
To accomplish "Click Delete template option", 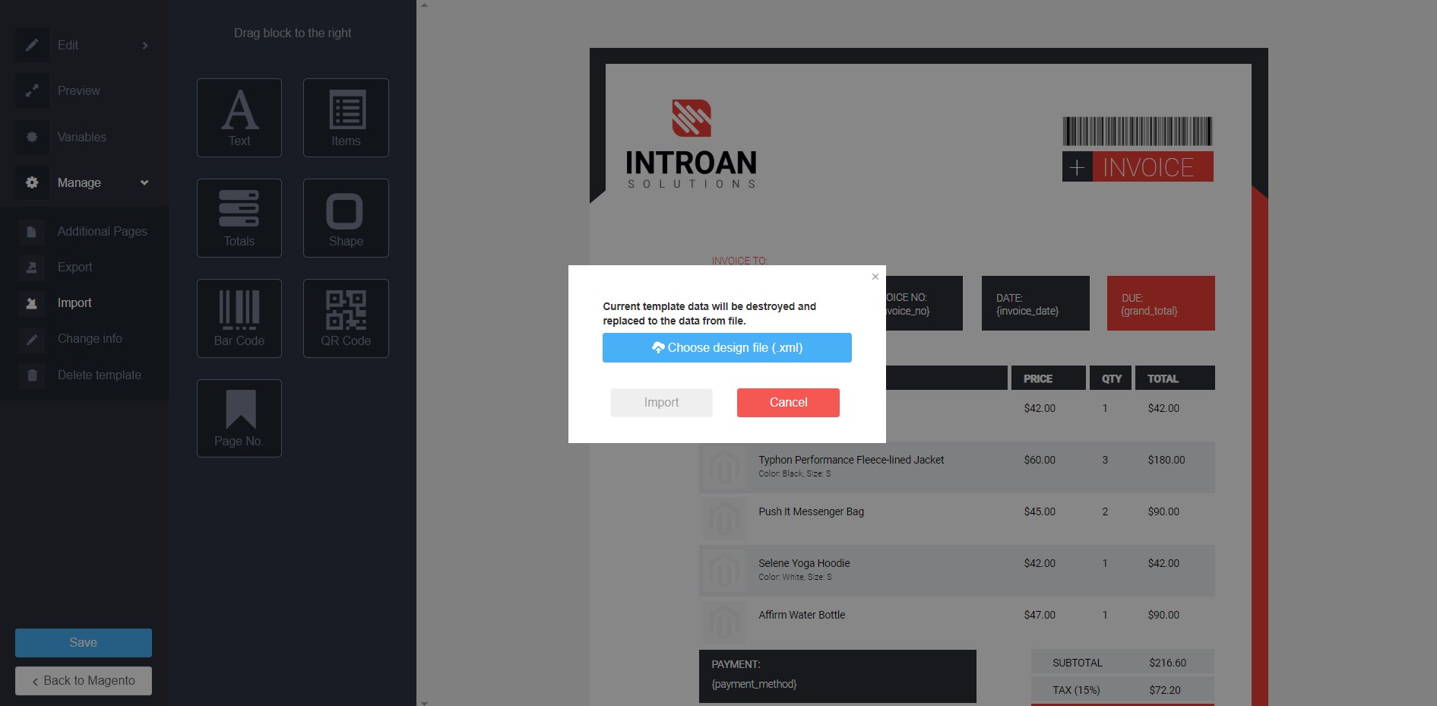I will click(x=99, y=375).
